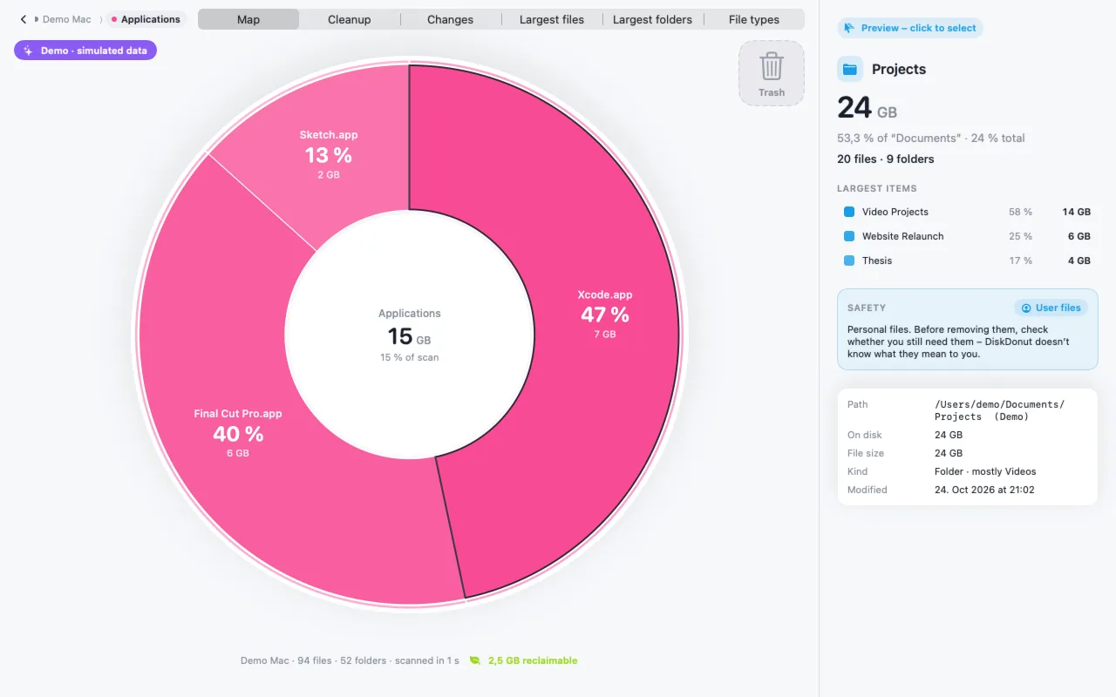This screenshot has height=697, width=1116.
Task: Select the Xcode.app donut segment
Action: click(x=605, y=314)
